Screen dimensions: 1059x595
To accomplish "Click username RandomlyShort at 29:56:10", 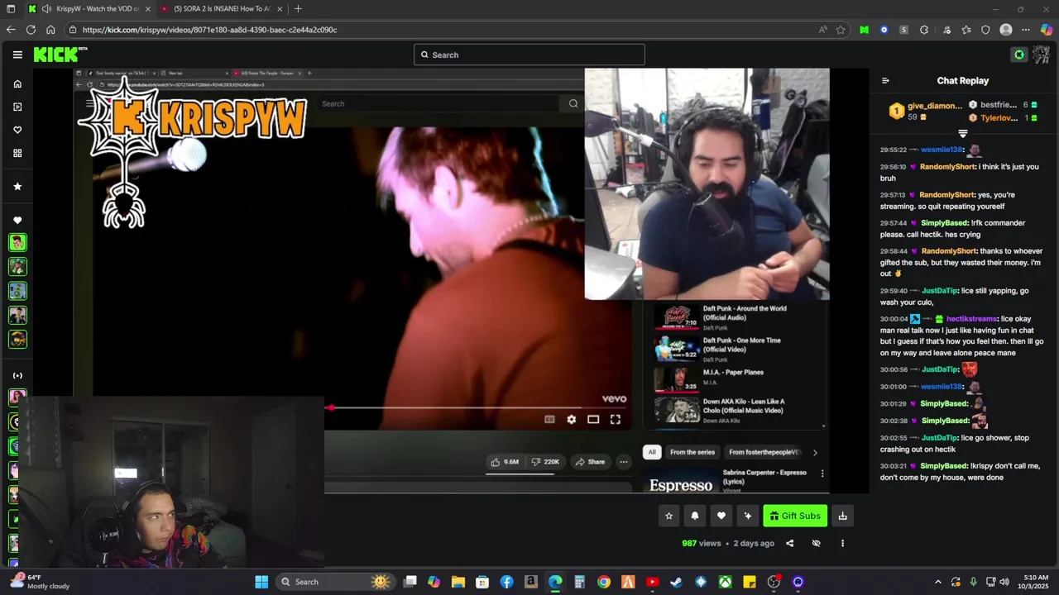I will click(947, 167).
